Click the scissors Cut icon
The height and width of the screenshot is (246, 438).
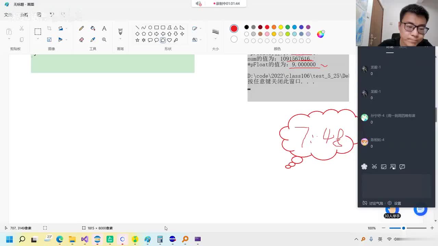tap(22, 28)
